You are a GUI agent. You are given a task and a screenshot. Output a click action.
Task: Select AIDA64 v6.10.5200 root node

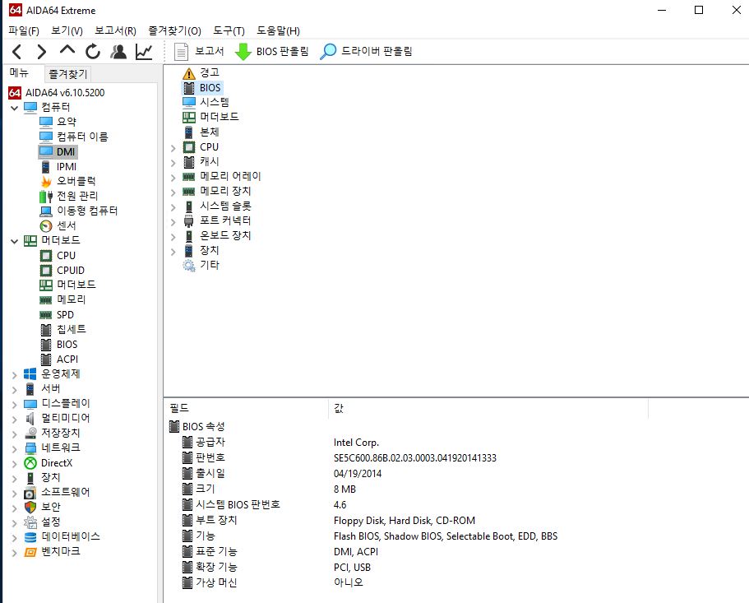[x=65, y=93]
